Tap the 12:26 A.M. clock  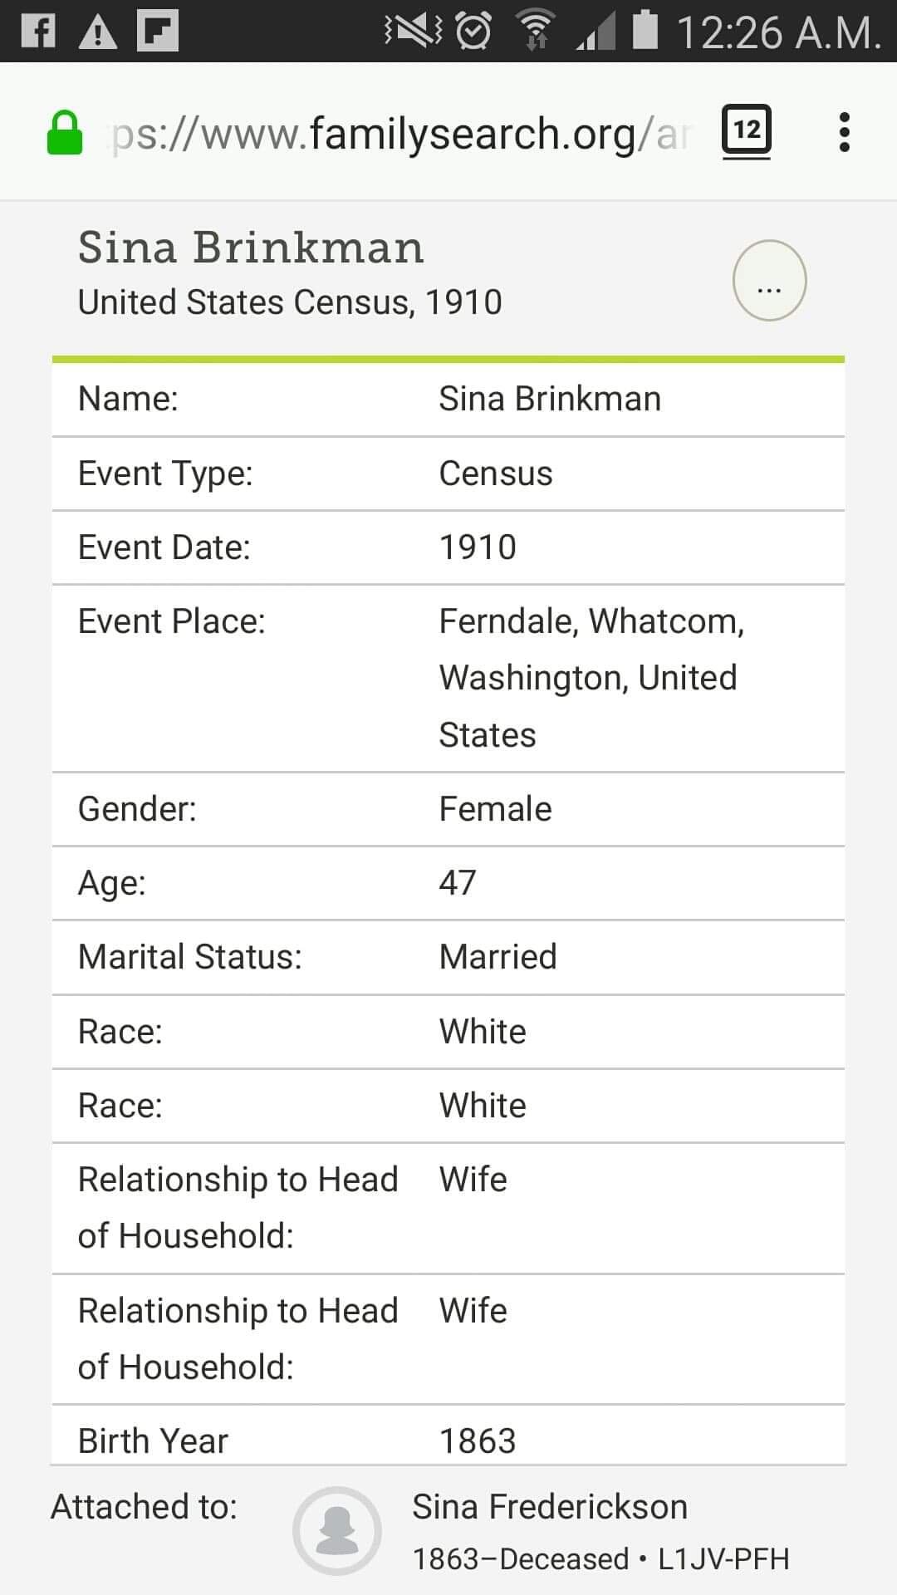778,33
